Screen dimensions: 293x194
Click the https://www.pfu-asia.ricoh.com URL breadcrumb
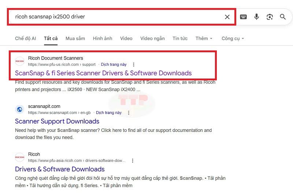pos(77,161)
